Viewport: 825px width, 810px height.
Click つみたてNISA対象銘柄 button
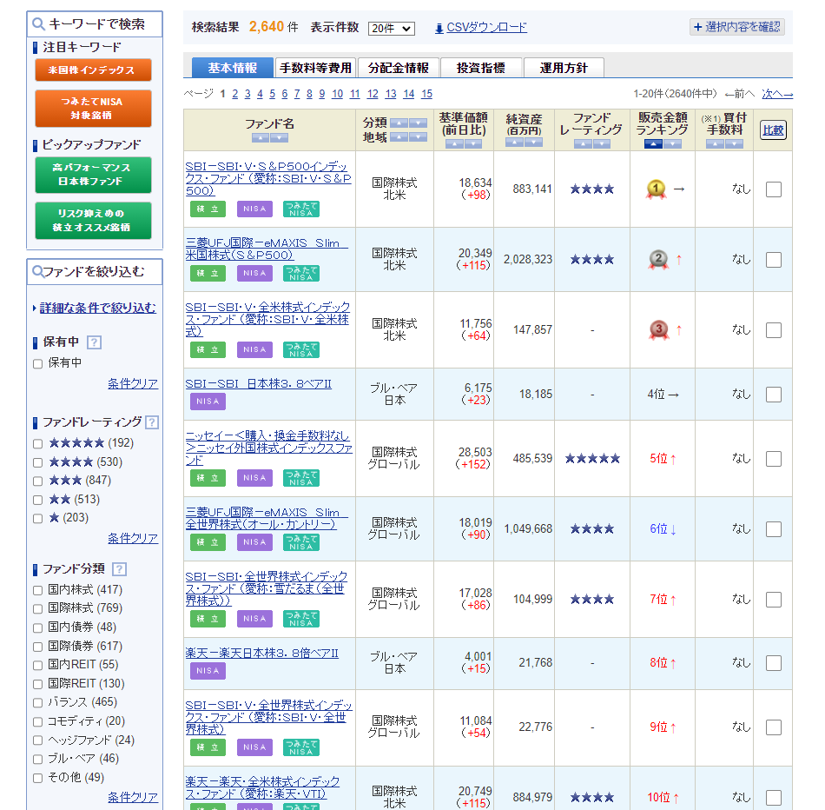[x=93, y=109]
